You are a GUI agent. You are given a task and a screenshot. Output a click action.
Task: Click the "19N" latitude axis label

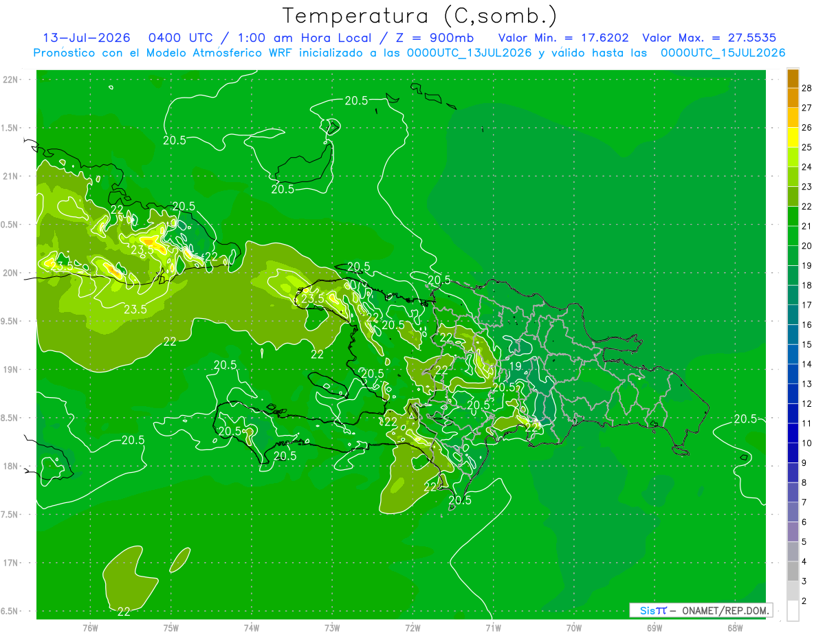11,370
